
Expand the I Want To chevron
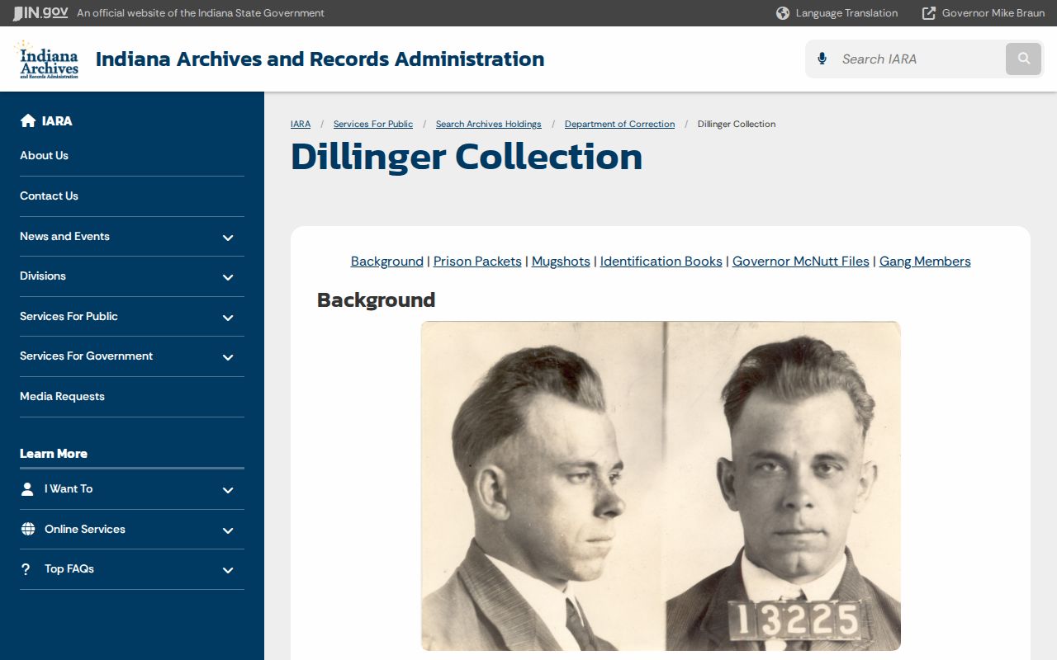(x=228, y=490)
